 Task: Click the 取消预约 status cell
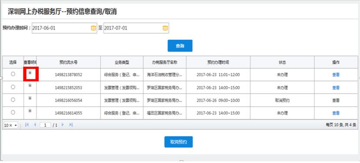click(282, 101)
